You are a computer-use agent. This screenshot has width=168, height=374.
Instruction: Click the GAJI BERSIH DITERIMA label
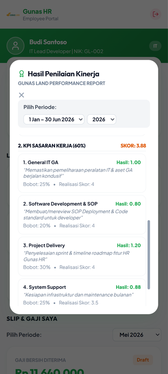point(41,360)
